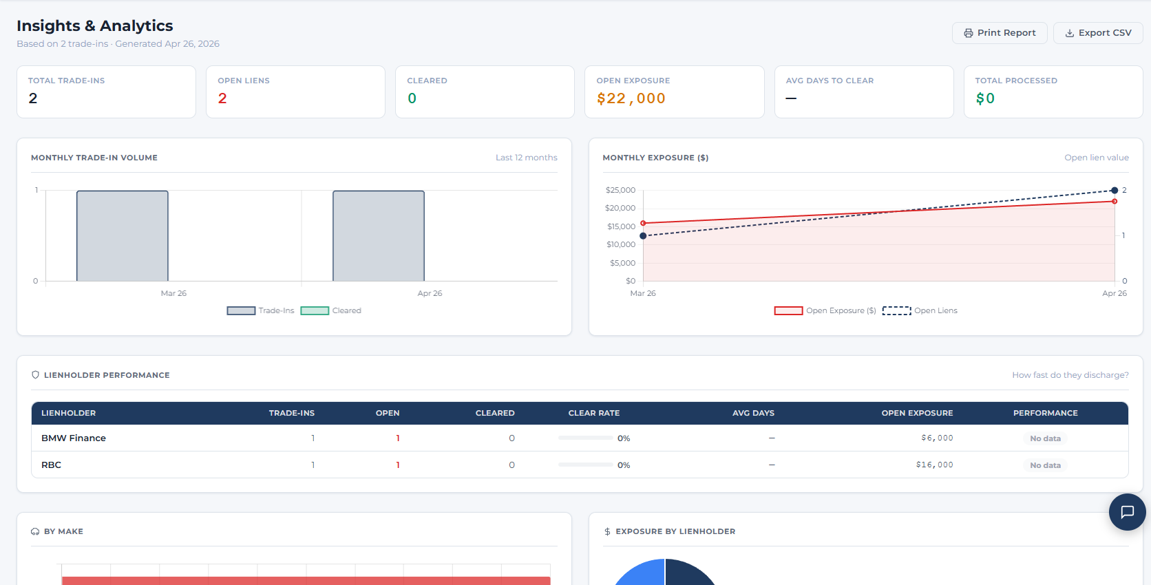This screenshot has width=1151, height=585.
Task: Click the BMW Finance clear rate bar
Action: pyautogui.click(x=585, y=438)
